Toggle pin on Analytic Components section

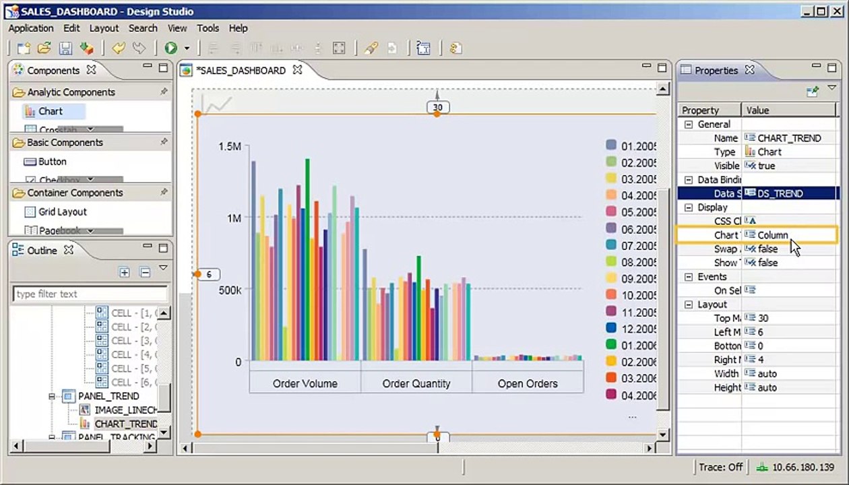click(164, 92)
